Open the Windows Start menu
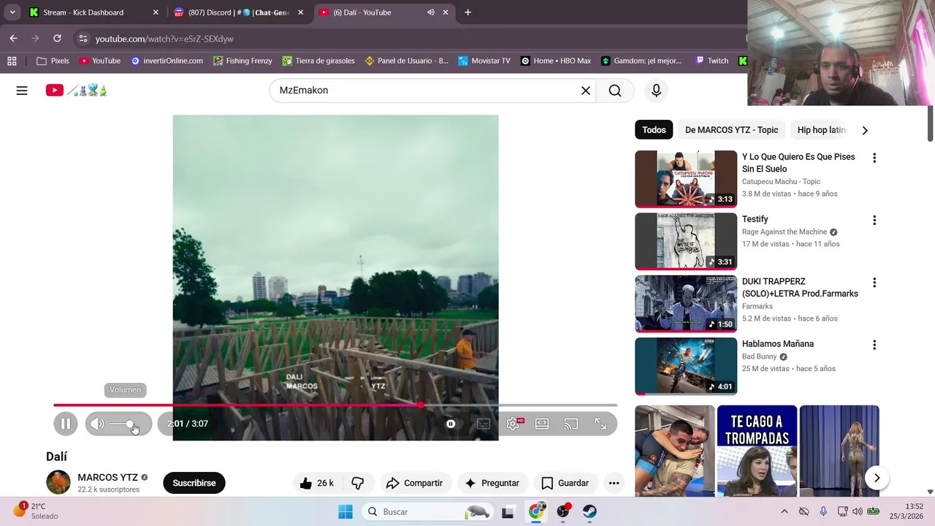 346,511
